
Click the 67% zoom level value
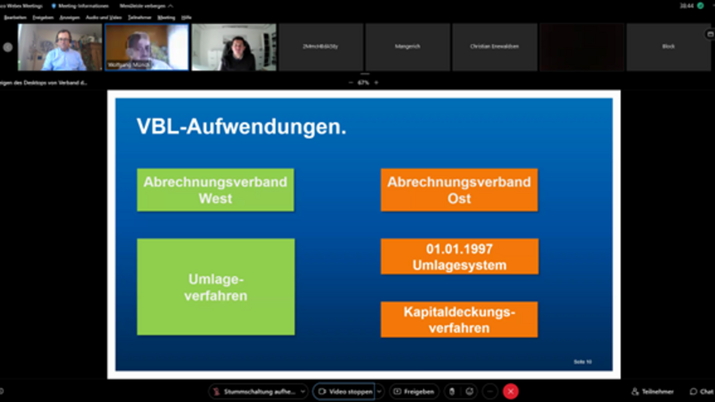pos(363,82)
